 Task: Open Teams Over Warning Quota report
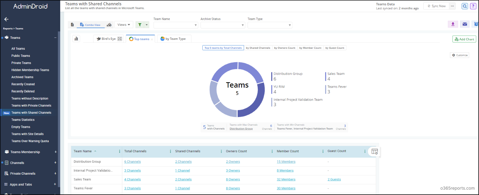[30, 141]
